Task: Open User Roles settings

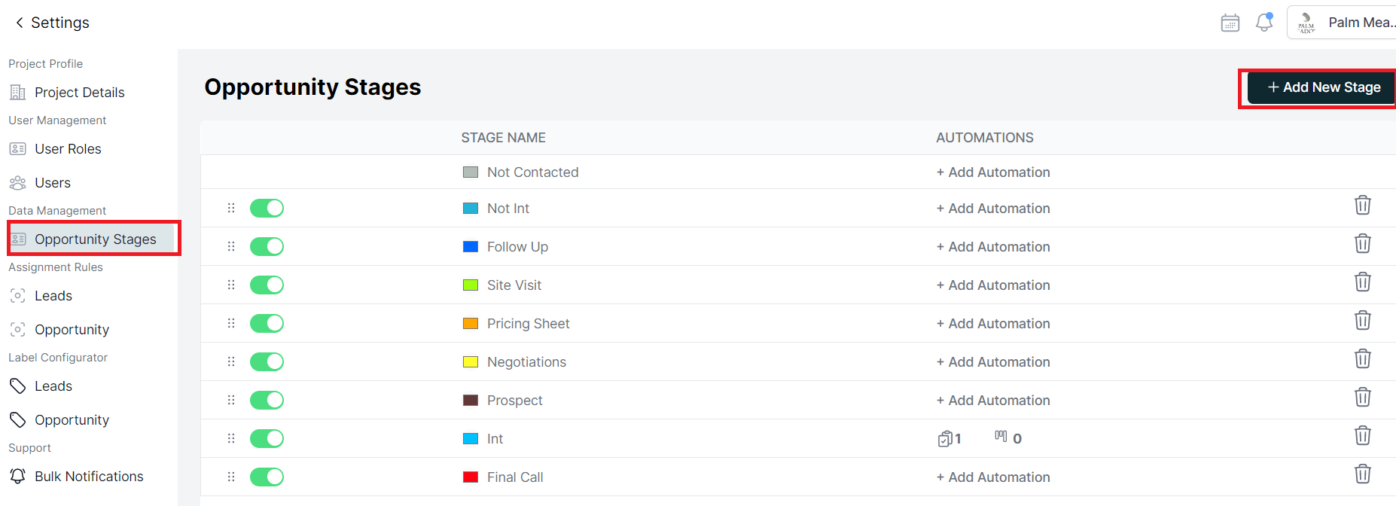Action: [68, 149]
